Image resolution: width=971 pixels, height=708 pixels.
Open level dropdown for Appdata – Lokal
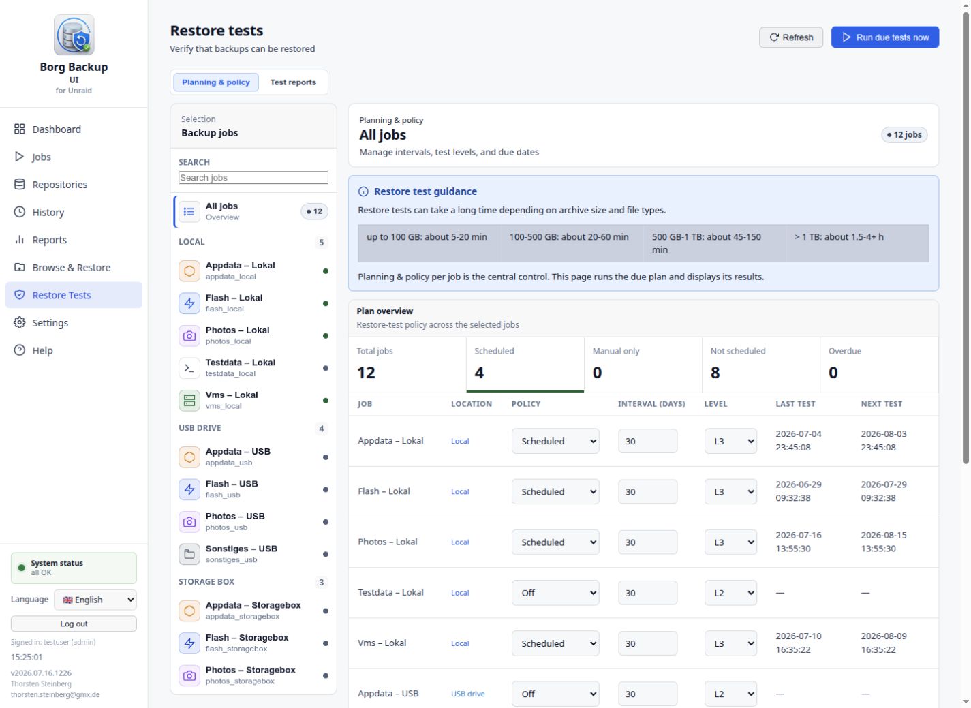(x=730, y=441)
